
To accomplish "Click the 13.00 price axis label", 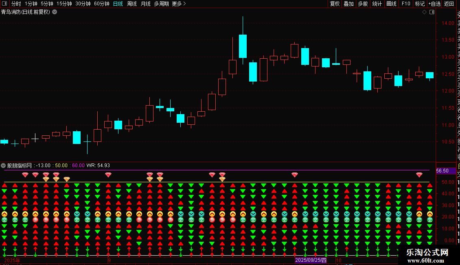I will [448, 57].
